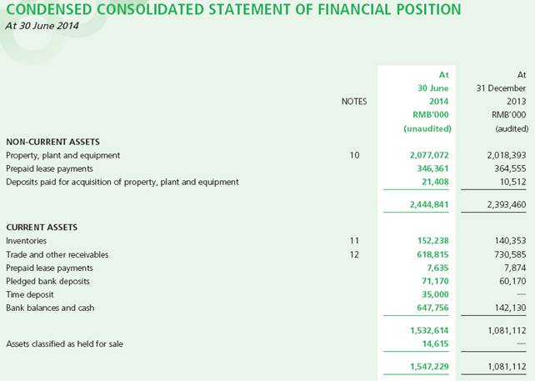Image resolution: width=535 pixels, height=381 pixels.
Task: Click the 'Deposits paid for acquisition' row label
Action: [x=122, y=182]
